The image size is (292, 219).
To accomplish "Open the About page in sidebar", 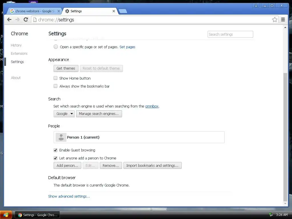I will (16, 78).
